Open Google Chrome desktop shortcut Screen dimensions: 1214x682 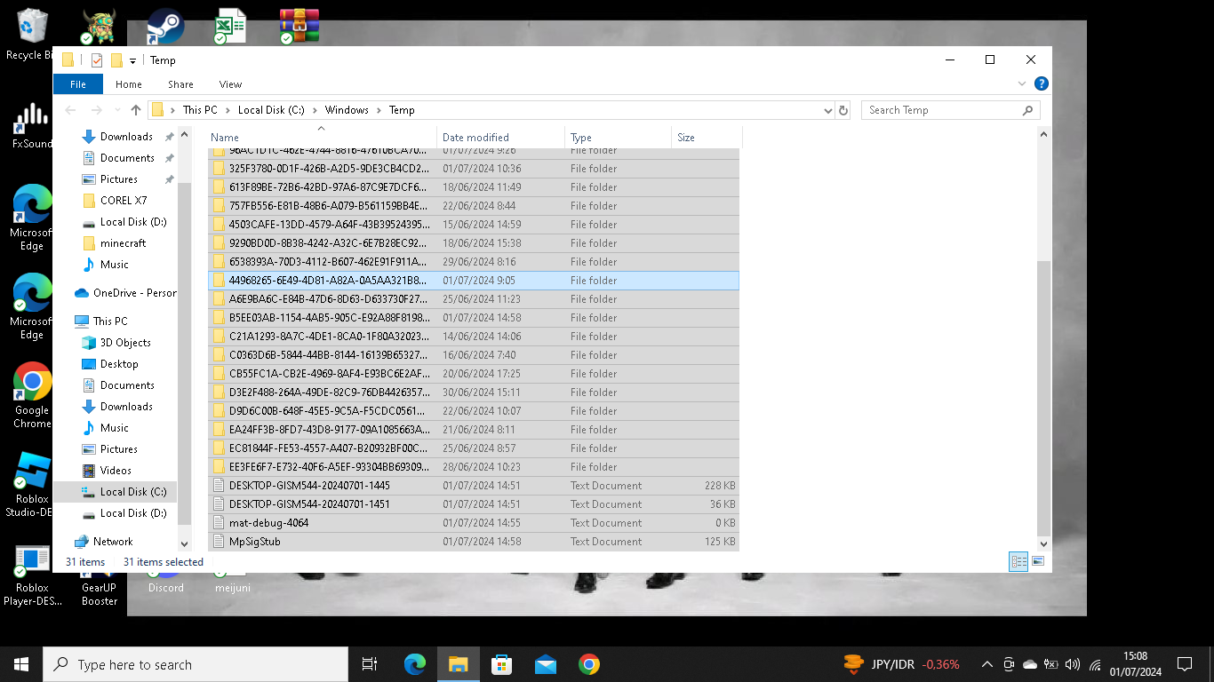tap(32, 395)
